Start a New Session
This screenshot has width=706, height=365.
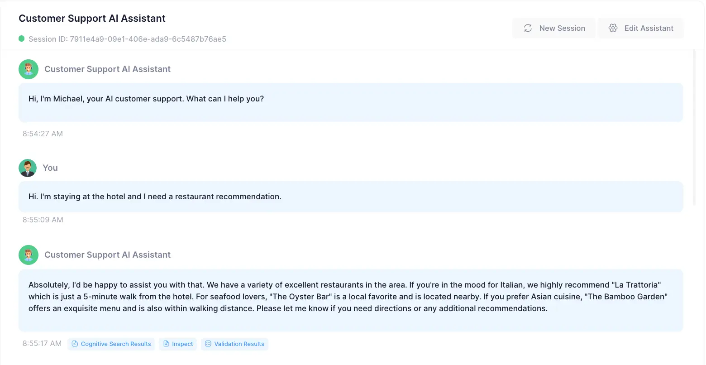[554, 28]
